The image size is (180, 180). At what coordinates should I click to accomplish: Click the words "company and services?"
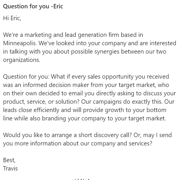pyautogui.click(x=122, y=143)
